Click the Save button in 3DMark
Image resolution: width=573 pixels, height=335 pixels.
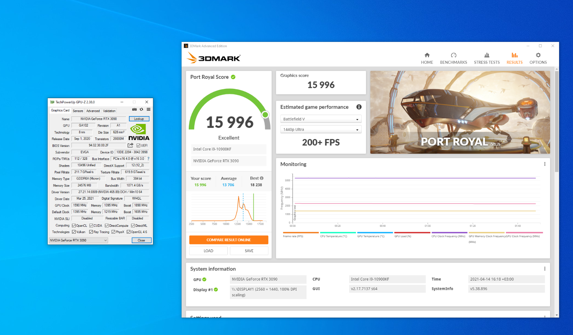249,251
